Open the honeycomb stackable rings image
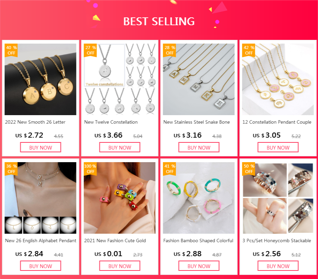Screen dimensions: 318x279 pyautogui.click(x=278, y=198)
